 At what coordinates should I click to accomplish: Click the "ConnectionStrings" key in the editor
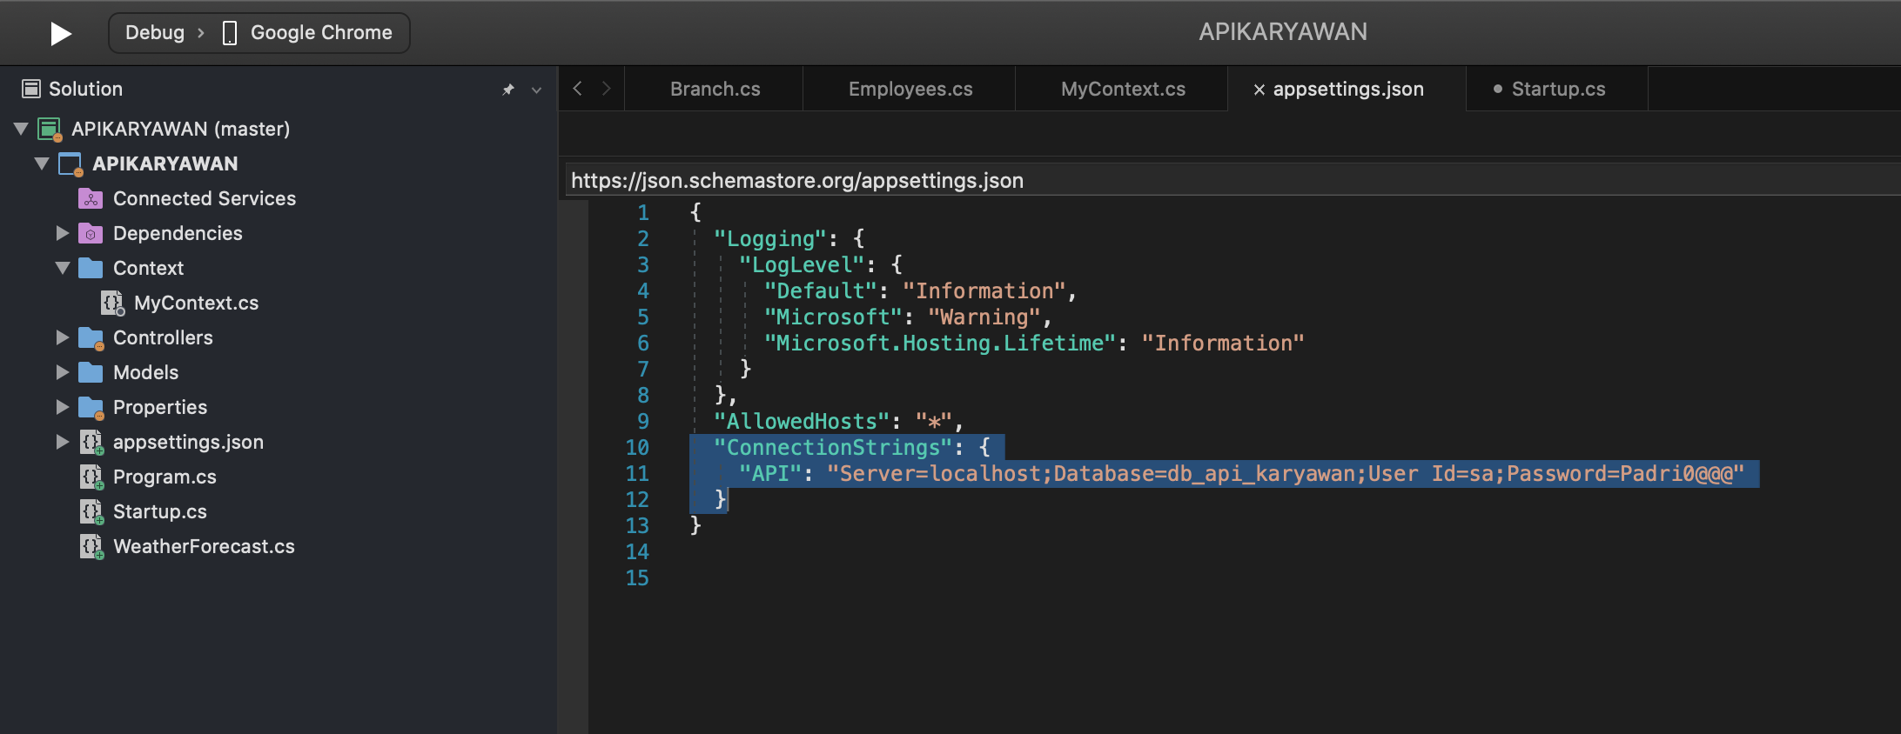(834, 447)
